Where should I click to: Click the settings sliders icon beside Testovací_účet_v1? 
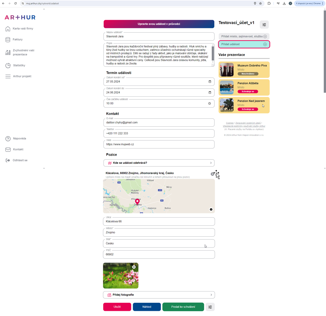(x=264, y=25)
